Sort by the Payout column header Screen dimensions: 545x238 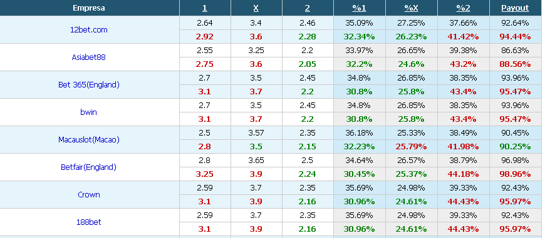coord(515,8)
